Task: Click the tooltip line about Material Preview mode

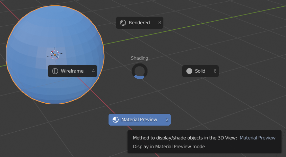Action: tap(169, 147)
